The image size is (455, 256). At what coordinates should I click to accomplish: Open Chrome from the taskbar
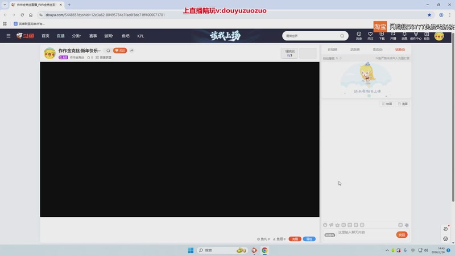coord(264,250)
